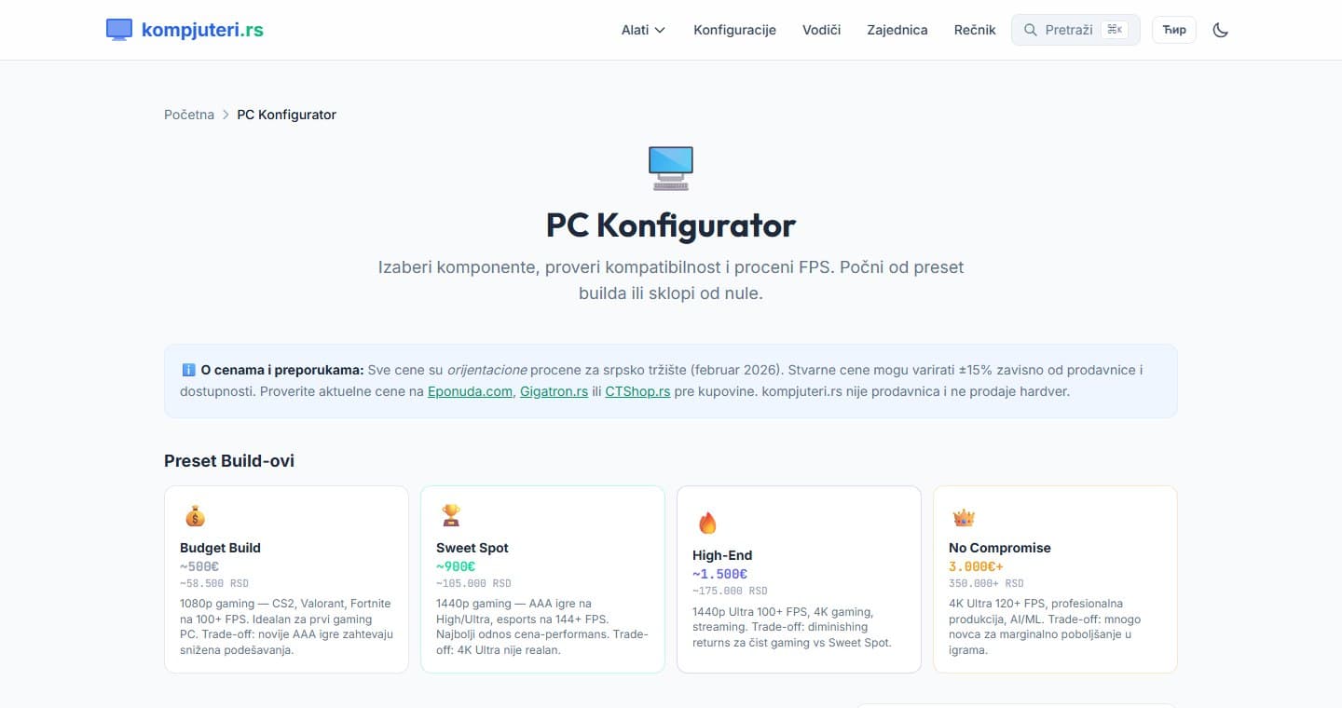Image resolution: width=1342 pixels, height=708 pixels.
Task: Select the High-End preset card
Action: 799,579
